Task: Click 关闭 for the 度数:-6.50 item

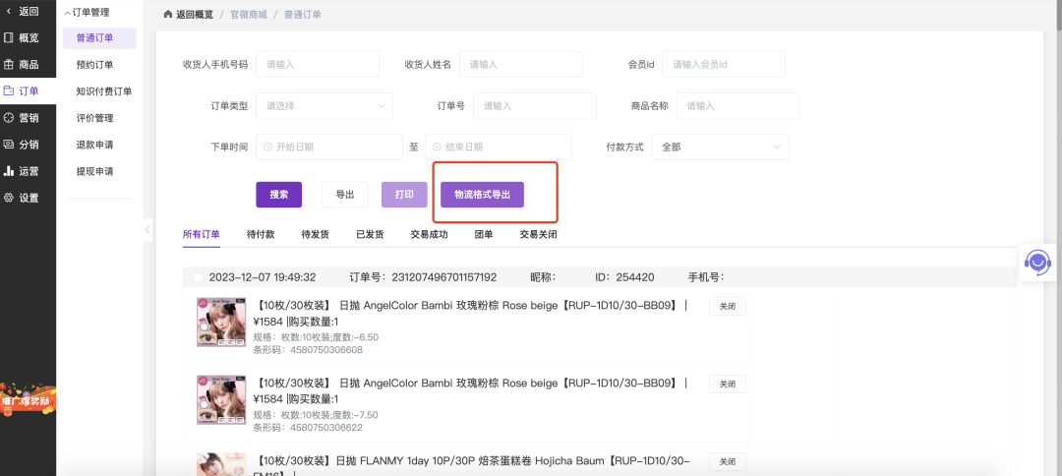Action: 728,306
